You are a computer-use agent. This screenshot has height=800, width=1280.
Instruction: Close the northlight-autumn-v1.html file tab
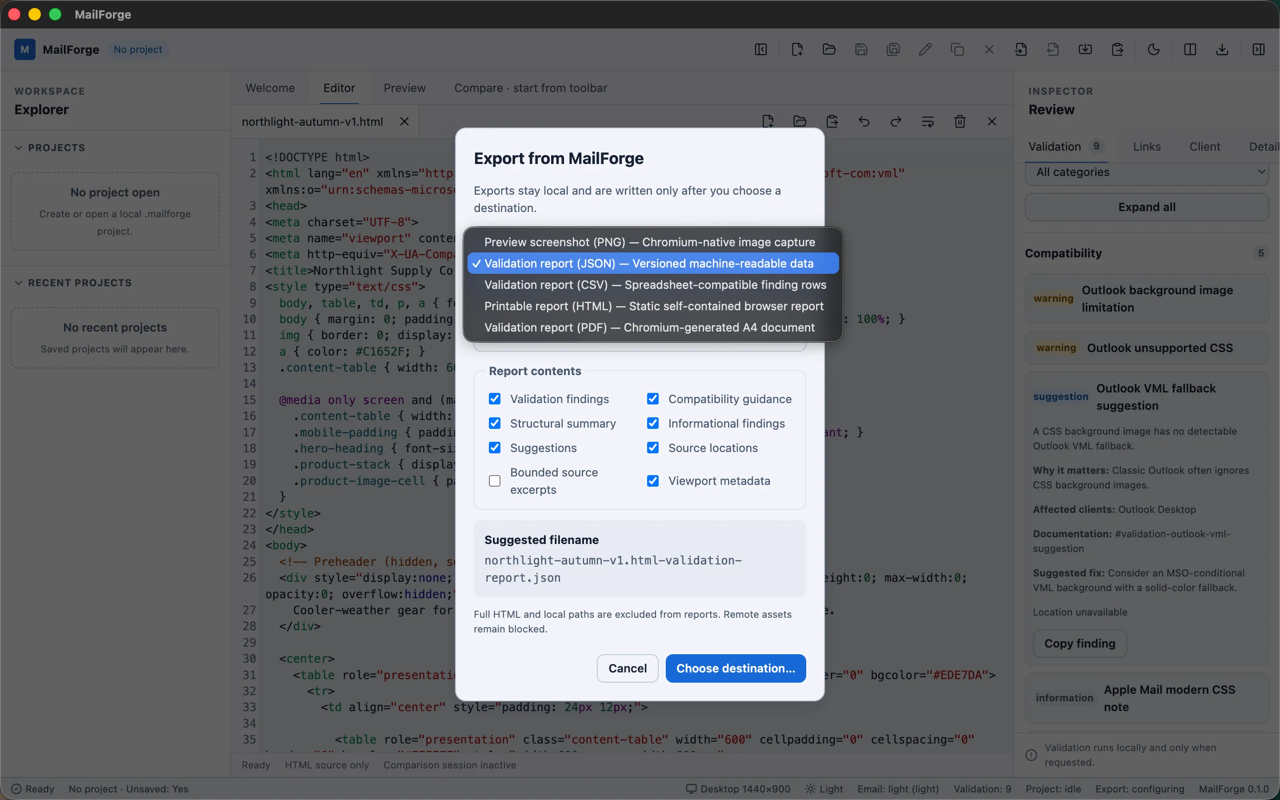click(404, 122)
